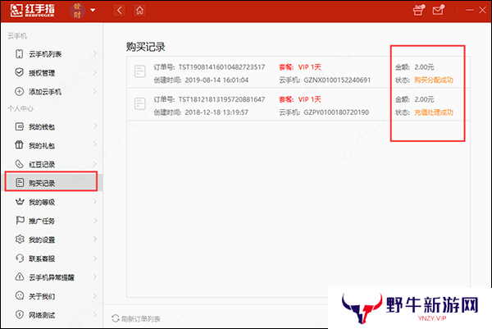Image resolution: width=492 pixels, height=329 pixels.
Task: Select the 购买记录 menu item
Action: point(51,181)
